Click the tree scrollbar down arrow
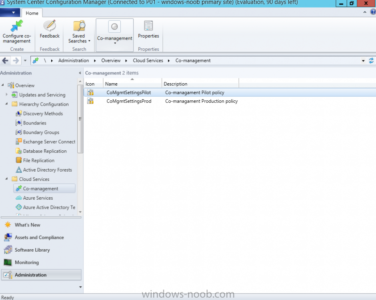The height and width of the screenshot is (300, 376). [80, 212]
